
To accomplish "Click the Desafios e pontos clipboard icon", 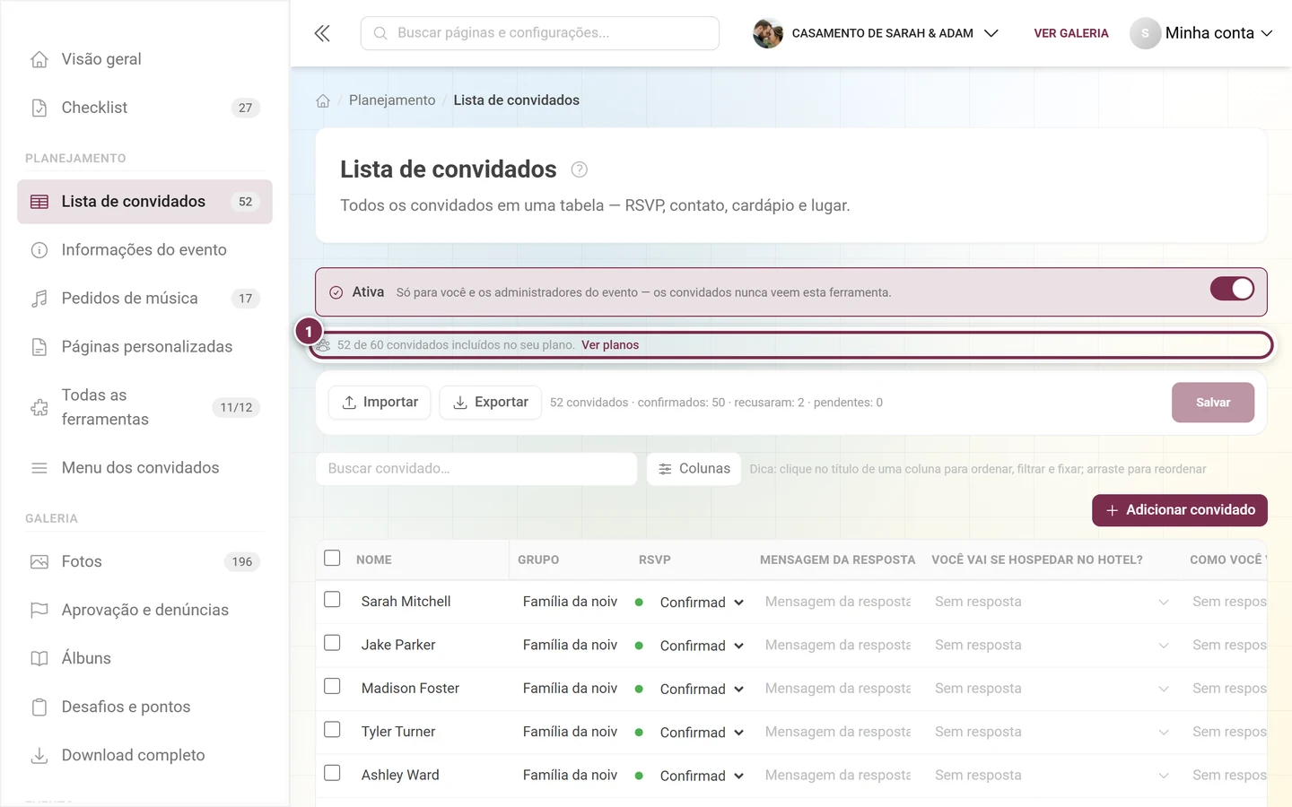I will pyautogui.click(x=39, y=707).
